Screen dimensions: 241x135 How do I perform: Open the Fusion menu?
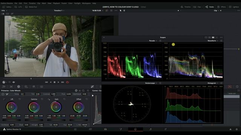[x=64, y=3]
